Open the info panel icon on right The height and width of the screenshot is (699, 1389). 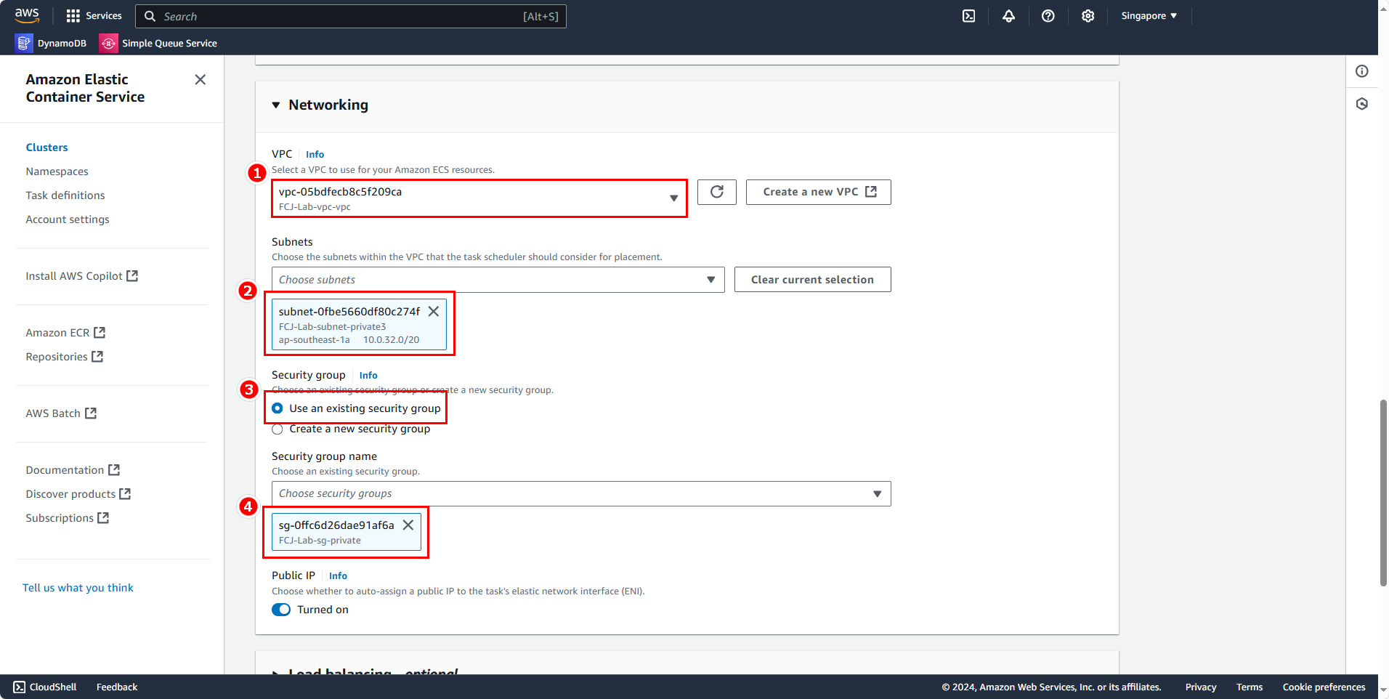pos(1361,71)
